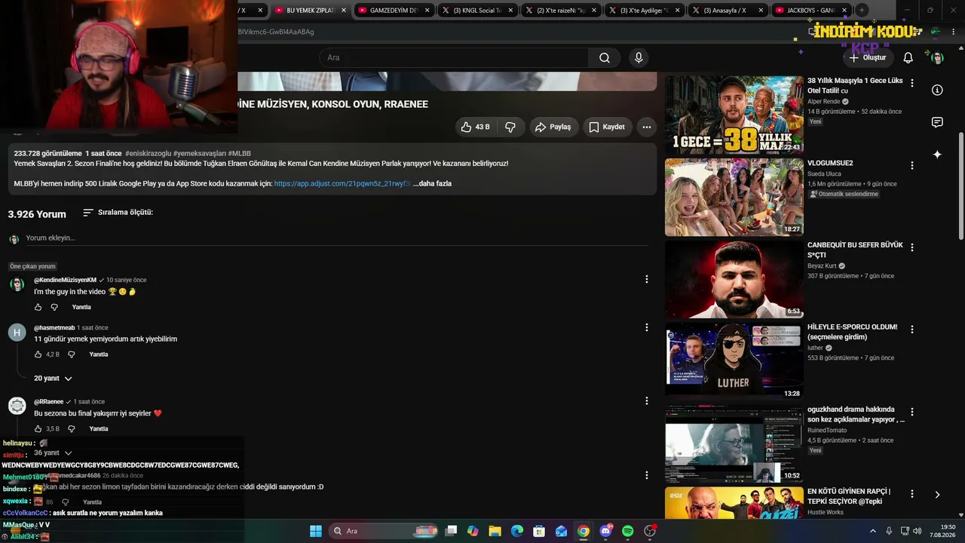Click the side panel sparkle icon
The width and height of the screenshot is (965, 543).
937,154
